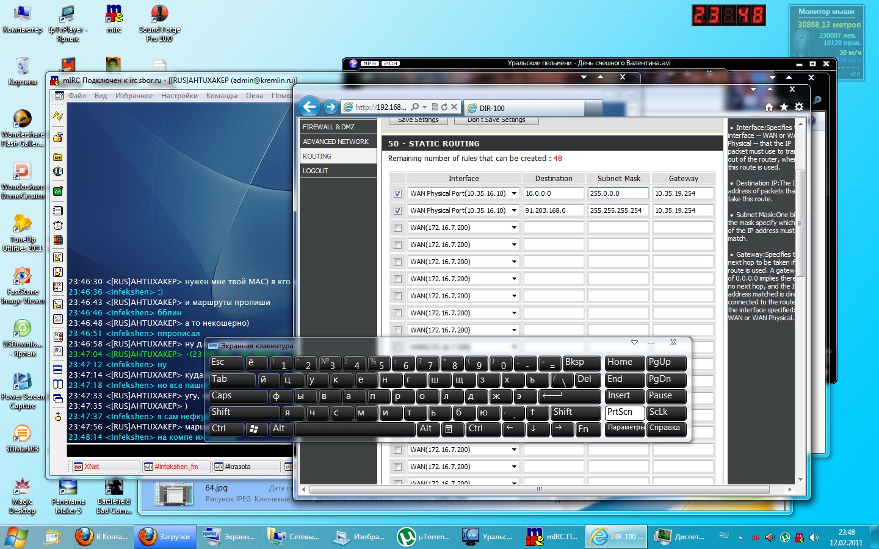Launch 3DMark03 desktop icon

click(23, 439)
